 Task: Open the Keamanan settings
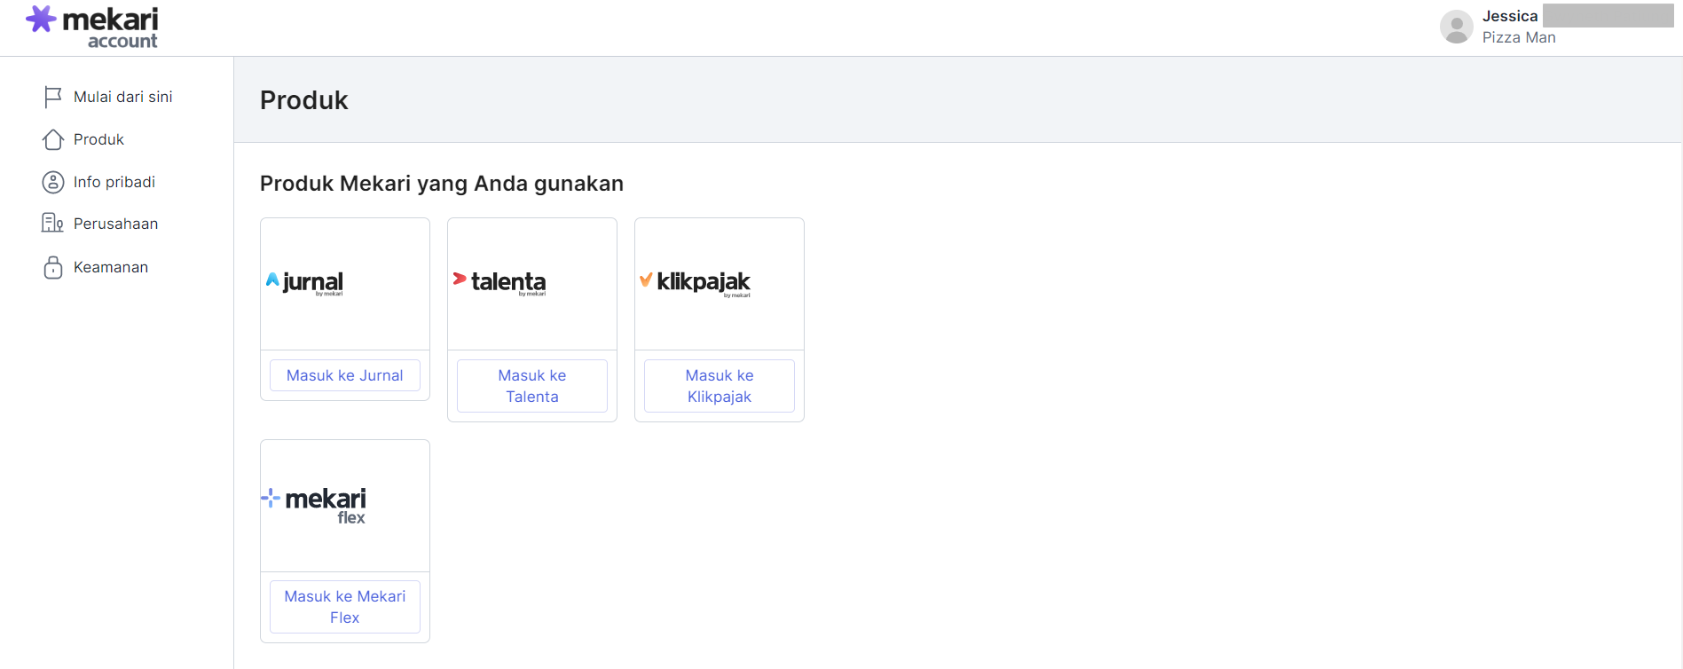(111, 267)
